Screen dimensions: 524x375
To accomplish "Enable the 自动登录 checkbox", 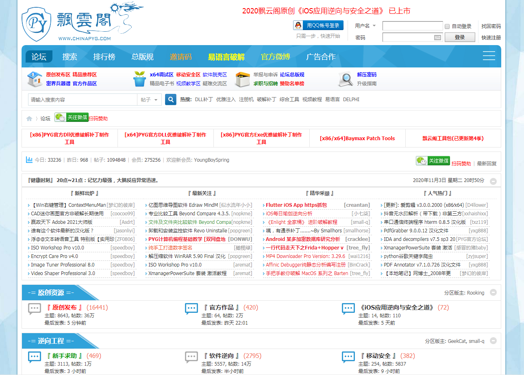I will [447, 26].
